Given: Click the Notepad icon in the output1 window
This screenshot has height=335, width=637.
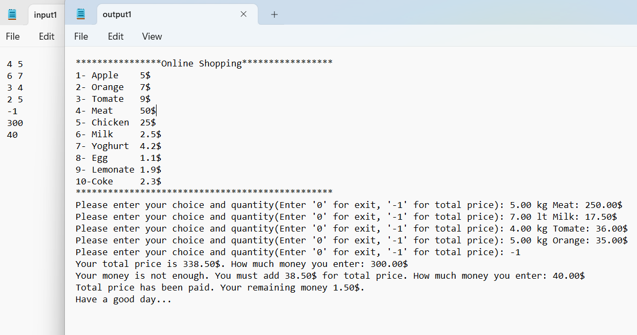Looking at the screenshot, I should [81, 14].
